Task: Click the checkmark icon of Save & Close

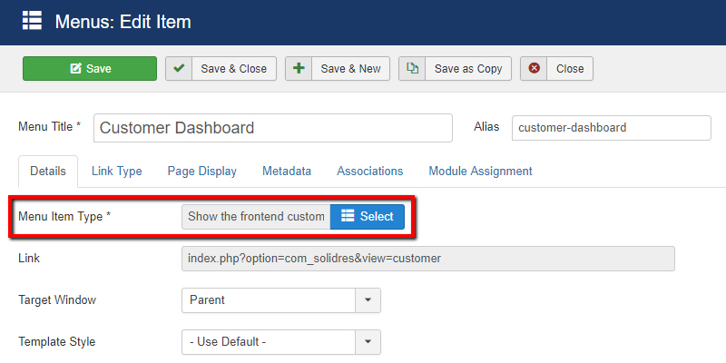Action: pyautogui.click(x=179, y=69)
